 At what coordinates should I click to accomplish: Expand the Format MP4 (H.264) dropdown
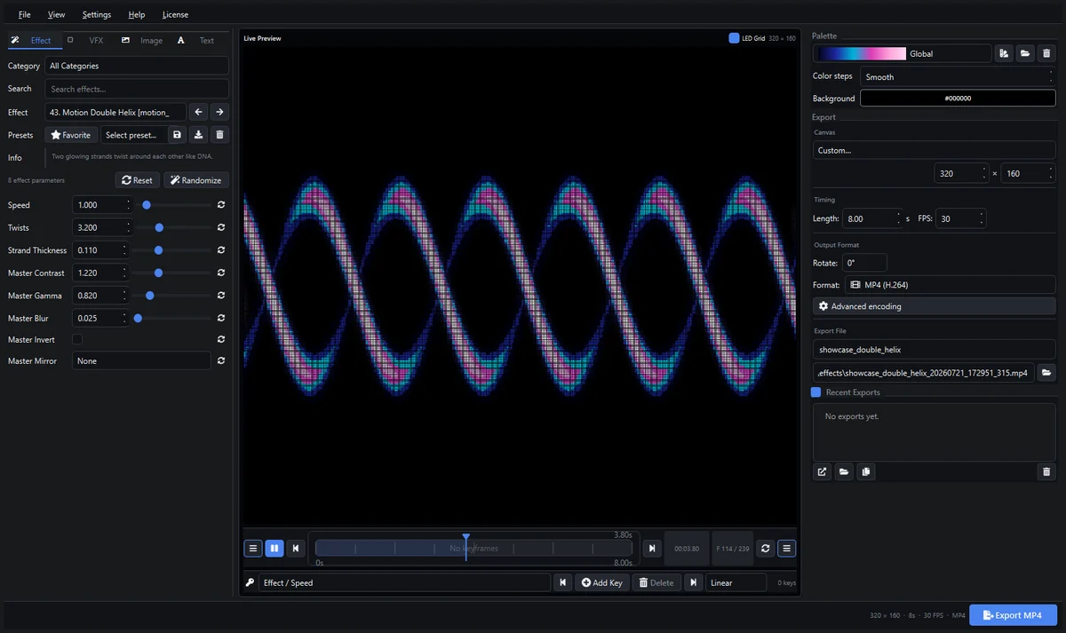tap(934, 285)
